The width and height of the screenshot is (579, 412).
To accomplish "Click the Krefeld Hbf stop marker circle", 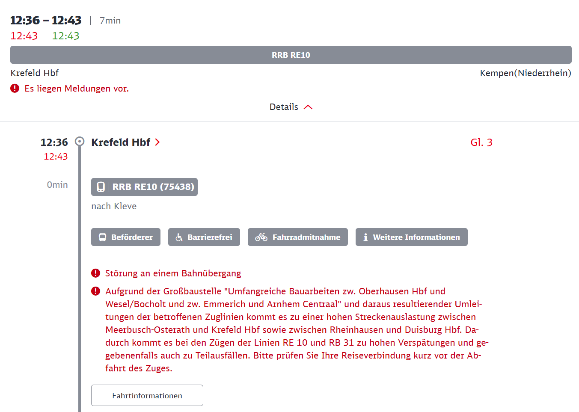I will (x=80, y=141).
